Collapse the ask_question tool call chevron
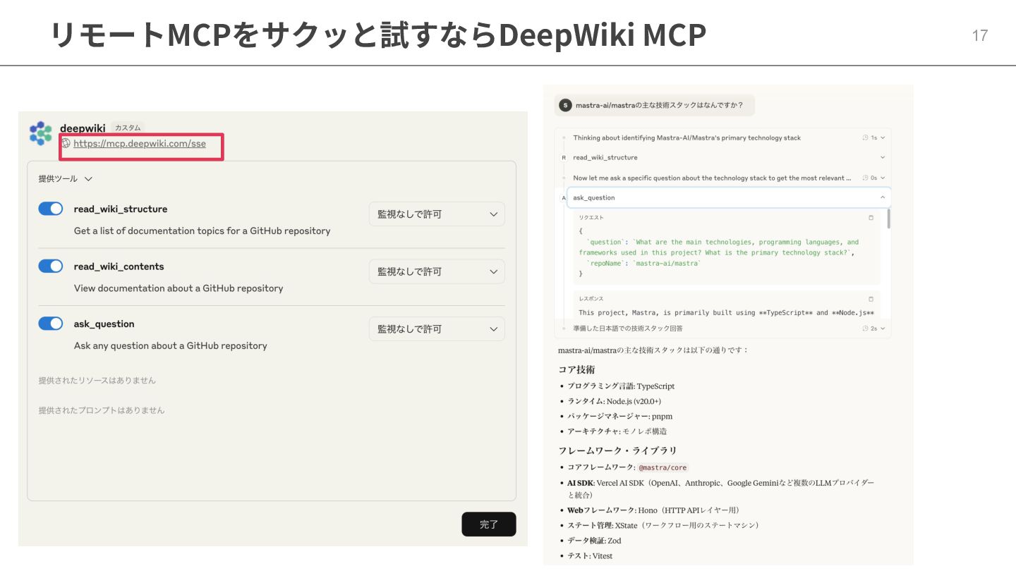Screen dimensions: 1016x571 [x=883, y=198]
